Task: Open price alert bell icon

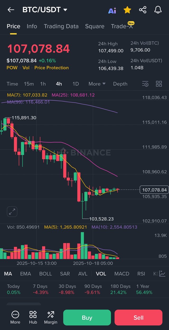Action: coord(158,10)
